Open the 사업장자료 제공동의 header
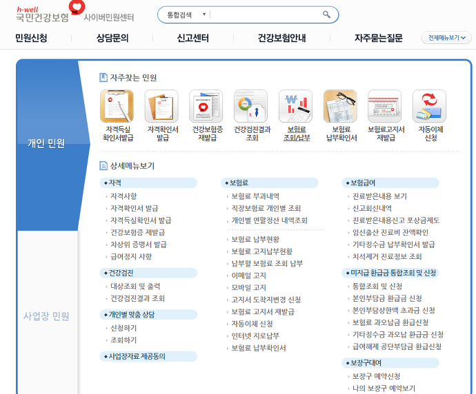Viewport: 476px width, 394px height. (x=148, y=356)
